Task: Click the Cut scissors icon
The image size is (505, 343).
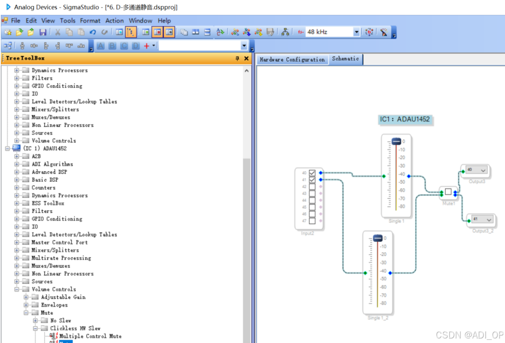Action: (x=58, y=32)
